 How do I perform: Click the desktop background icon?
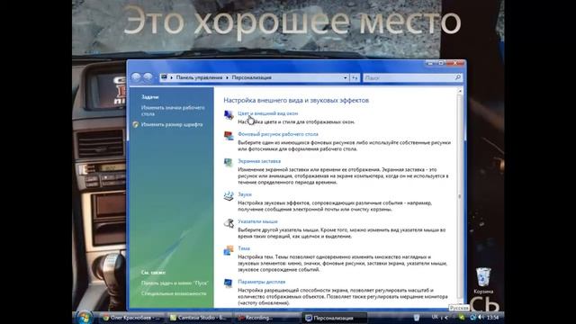pyautogui.click(x=229, y=136)
